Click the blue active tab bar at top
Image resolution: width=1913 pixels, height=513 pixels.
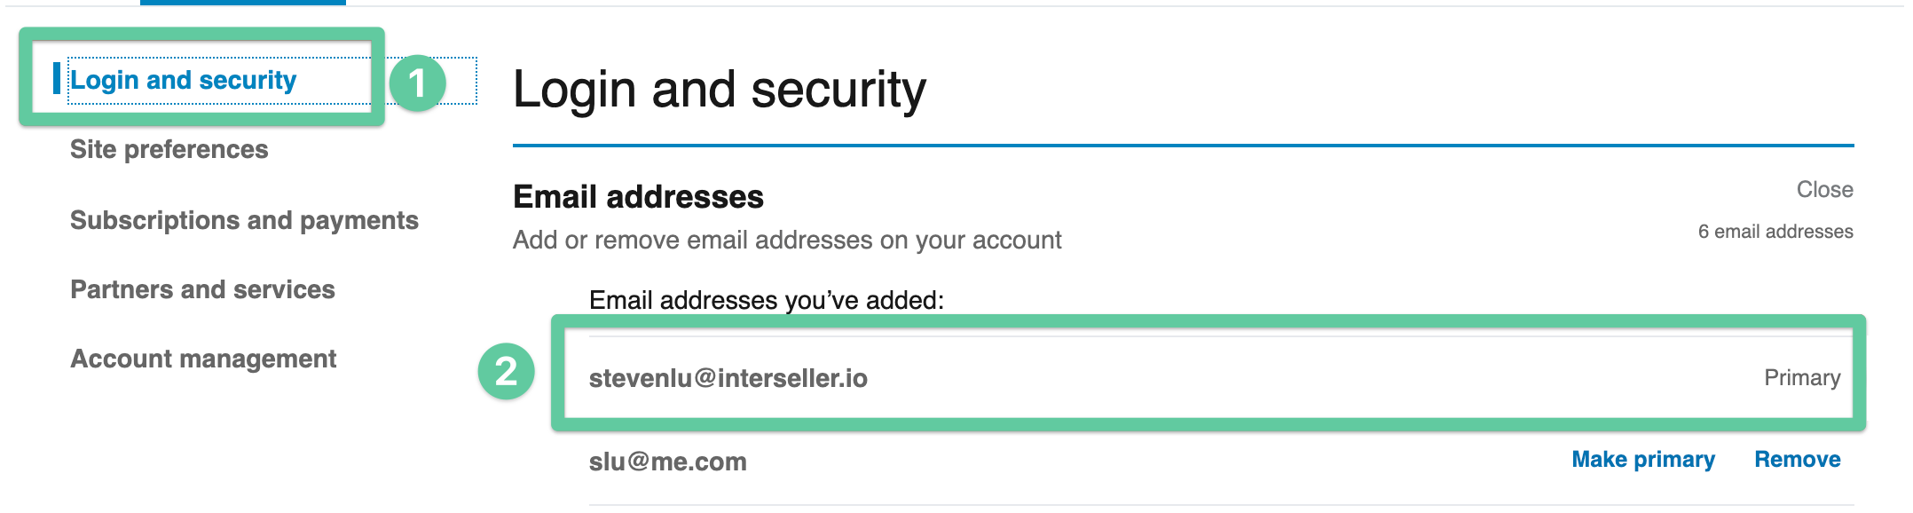click(x=242, y=3)
